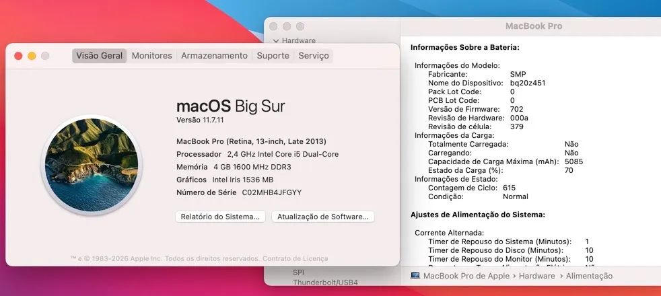Select the Suporte tab
661x296 pixels.
[x=273, y=56]
